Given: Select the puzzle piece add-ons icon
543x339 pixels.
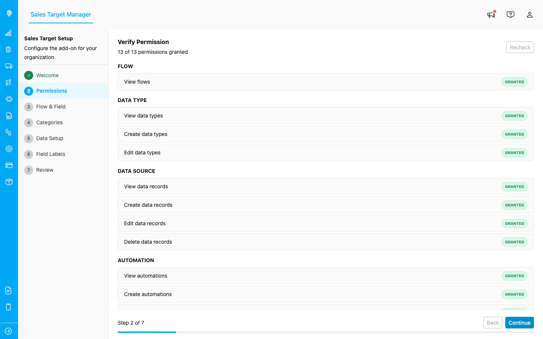Looking at the screenshot, I should pos(9,99).
